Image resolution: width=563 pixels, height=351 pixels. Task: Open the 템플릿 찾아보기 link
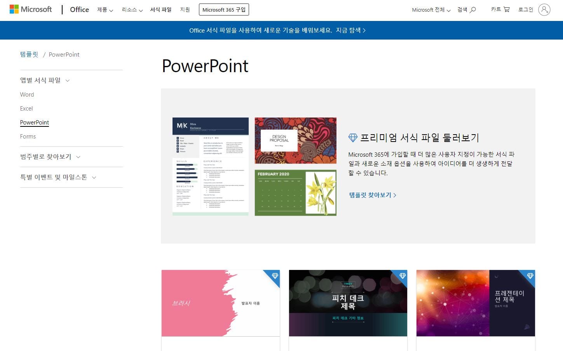(372, 195)
